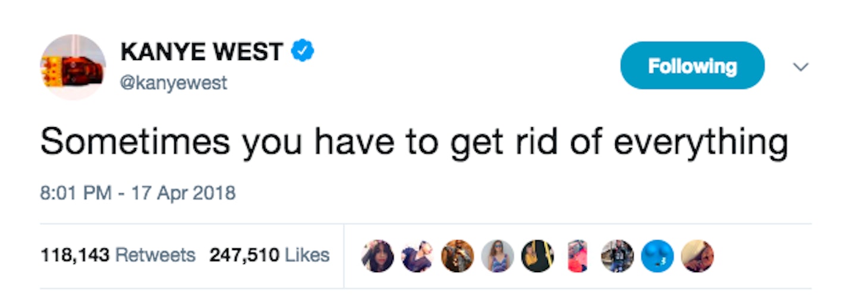The width and height of the screenshot is (856, 303).
Task: Click the avatar with the white hat
Action: tap(697, 256)
